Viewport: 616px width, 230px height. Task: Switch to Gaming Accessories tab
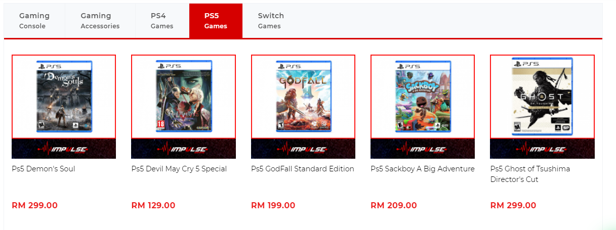click(x=100, y=21)
